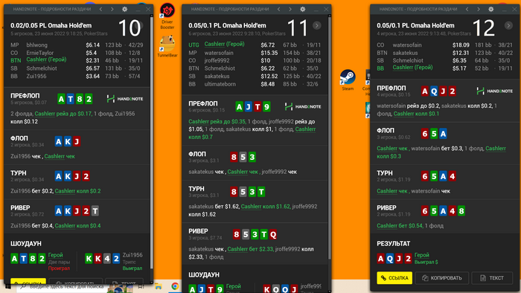Click Выиграл text under Zui1956 in hand 10
This screenshot has width=521, height=293.
[x=132, y=268]
